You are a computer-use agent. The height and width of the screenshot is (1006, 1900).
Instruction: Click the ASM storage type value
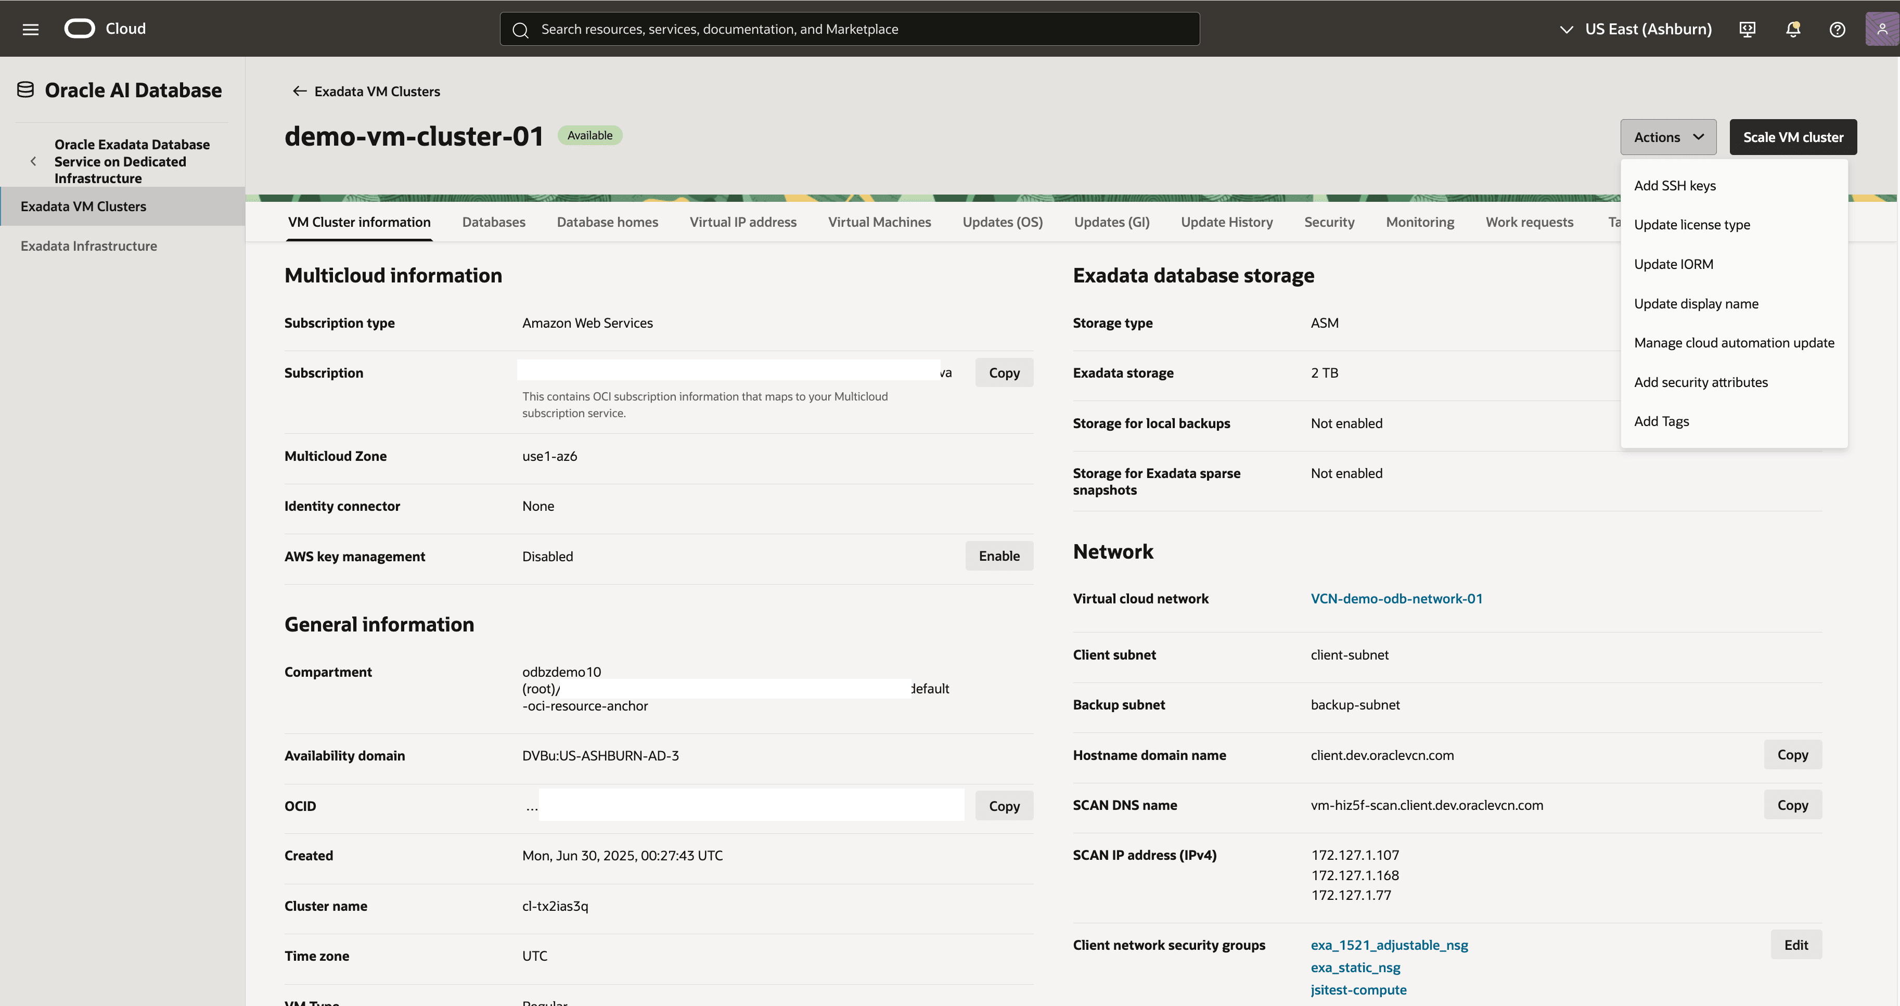[x=1325, y=323]
